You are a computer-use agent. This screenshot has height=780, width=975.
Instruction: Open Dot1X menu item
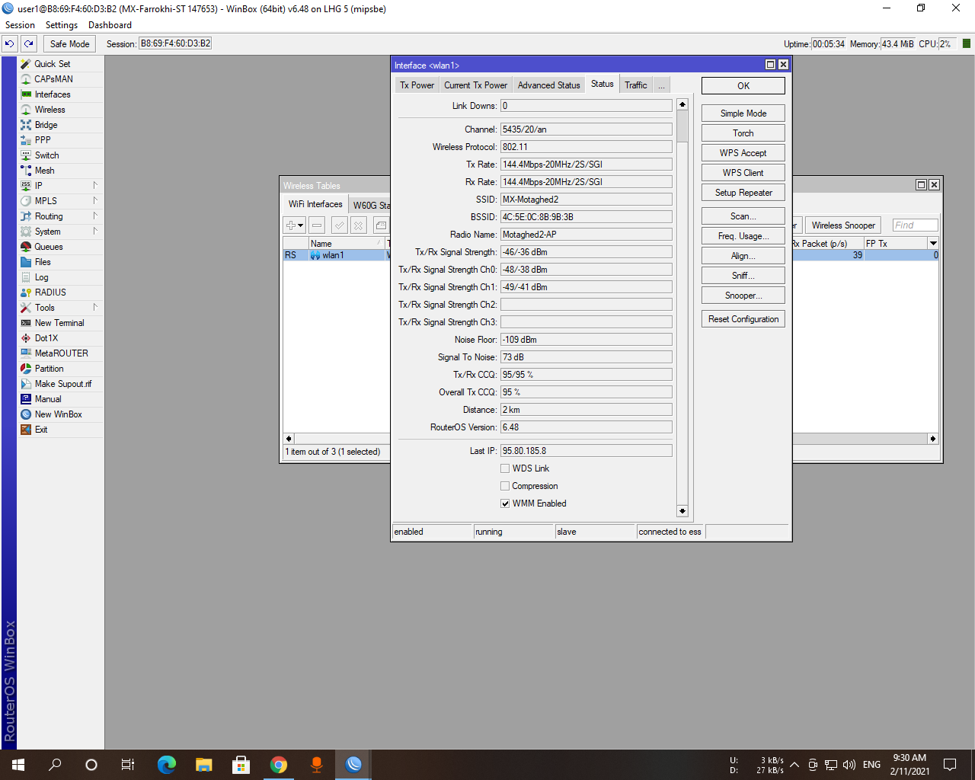pyautogui.click(x=46, y=338)
